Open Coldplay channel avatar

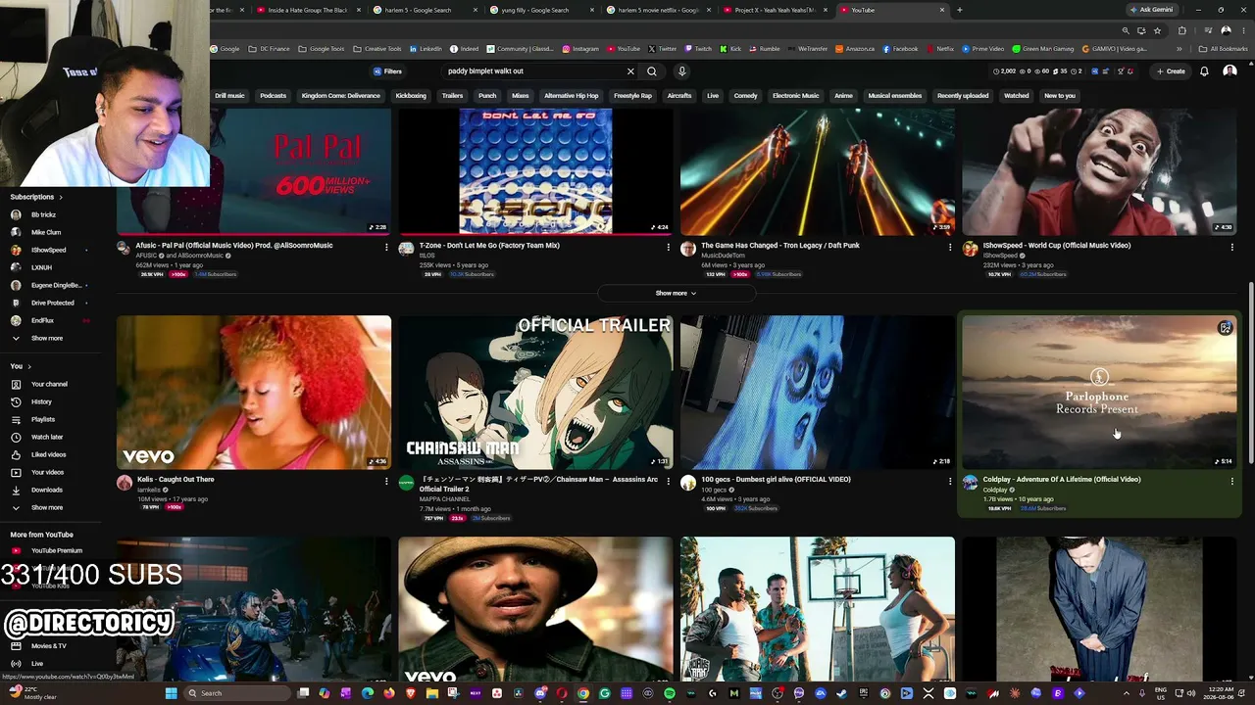[970, 483]
